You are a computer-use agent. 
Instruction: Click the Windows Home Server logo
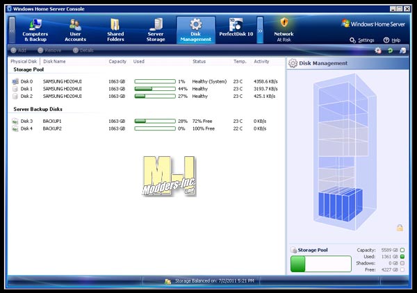click(373, 24)
